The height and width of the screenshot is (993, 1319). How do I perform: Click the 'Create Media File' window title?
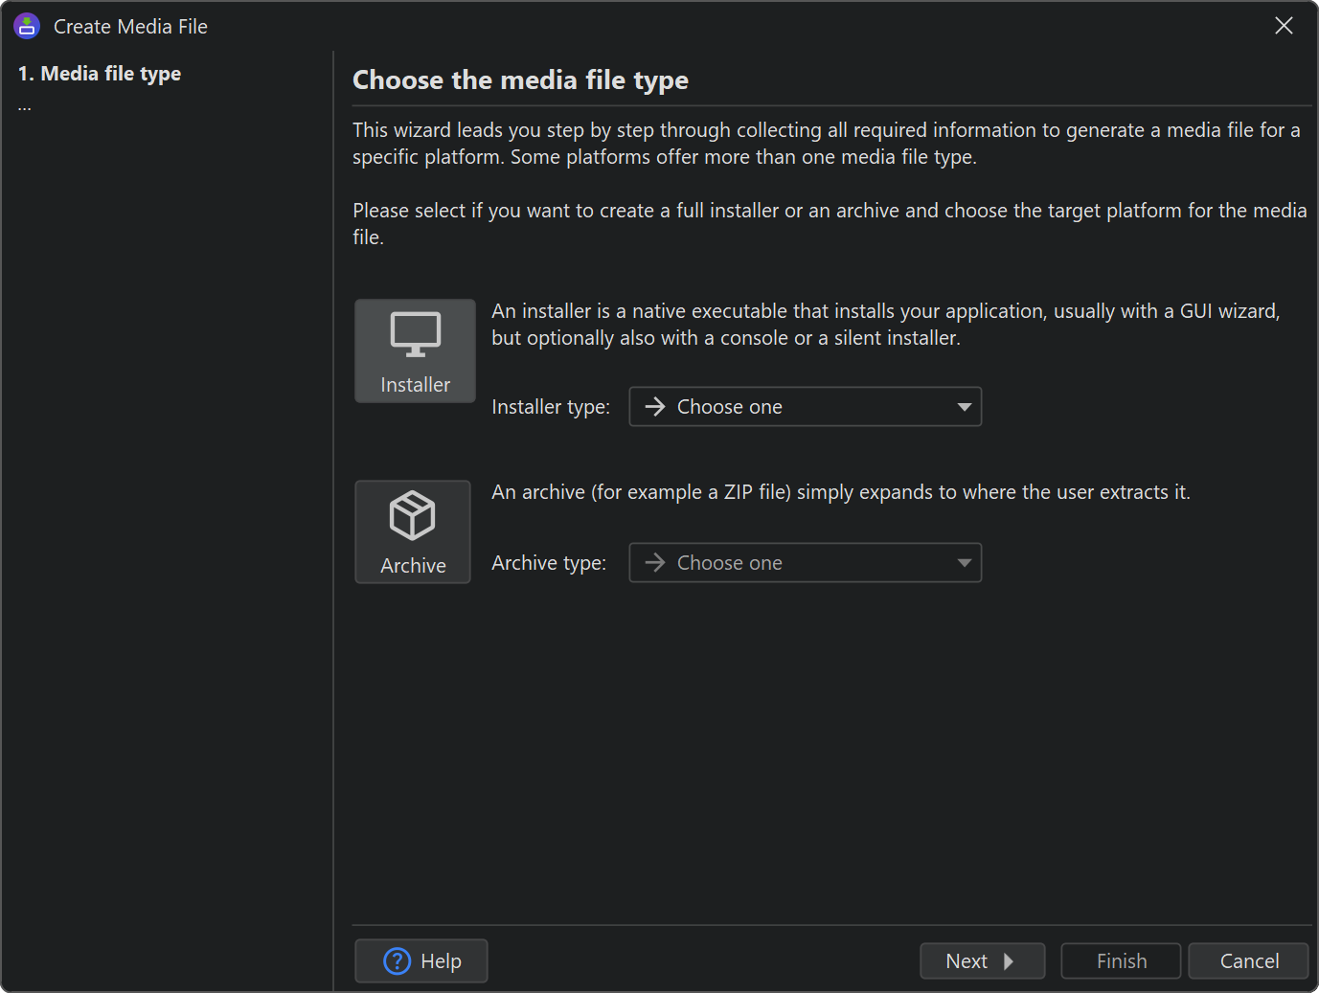click(x=130, y=27)
